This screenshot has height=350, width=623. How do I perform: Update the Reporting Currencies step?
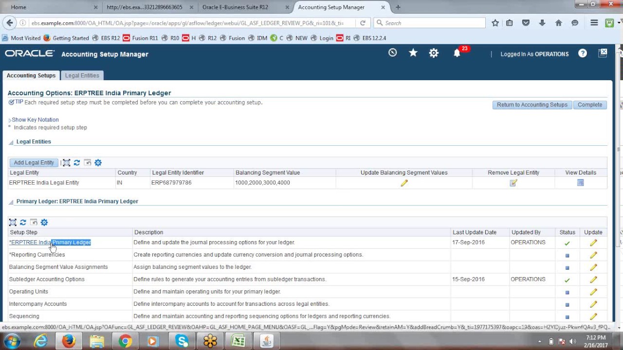click(593, 255)
